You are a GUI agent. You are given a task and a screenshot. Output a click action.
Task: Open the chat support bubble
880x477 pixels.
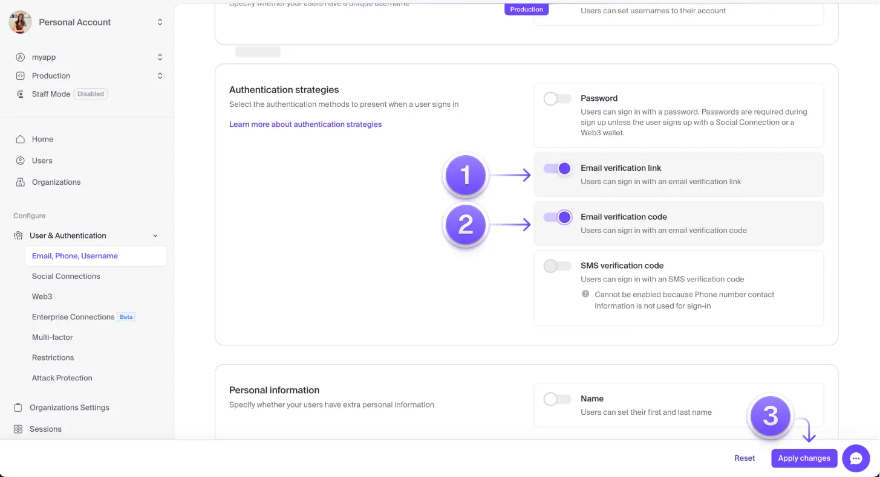point(856,458)
